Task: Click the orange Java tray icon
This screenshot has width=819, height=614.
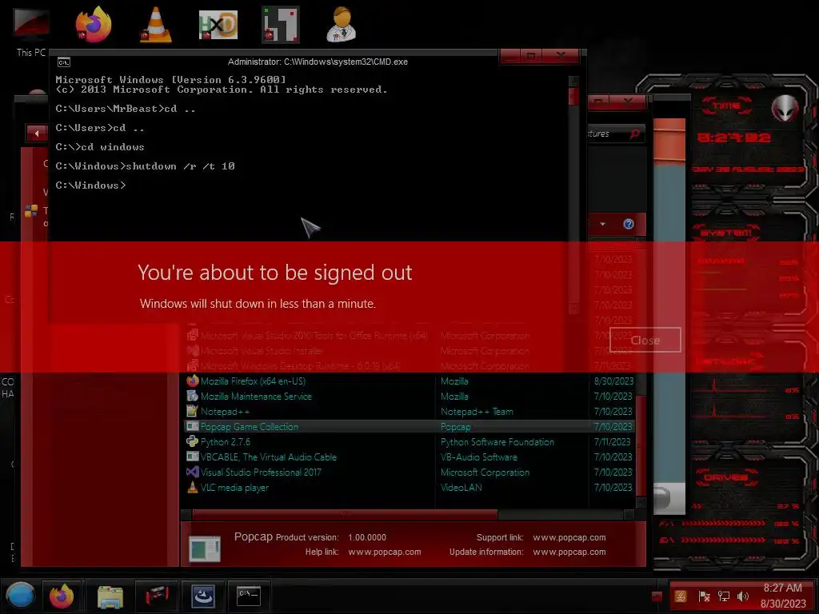Action: click(681, 596)
